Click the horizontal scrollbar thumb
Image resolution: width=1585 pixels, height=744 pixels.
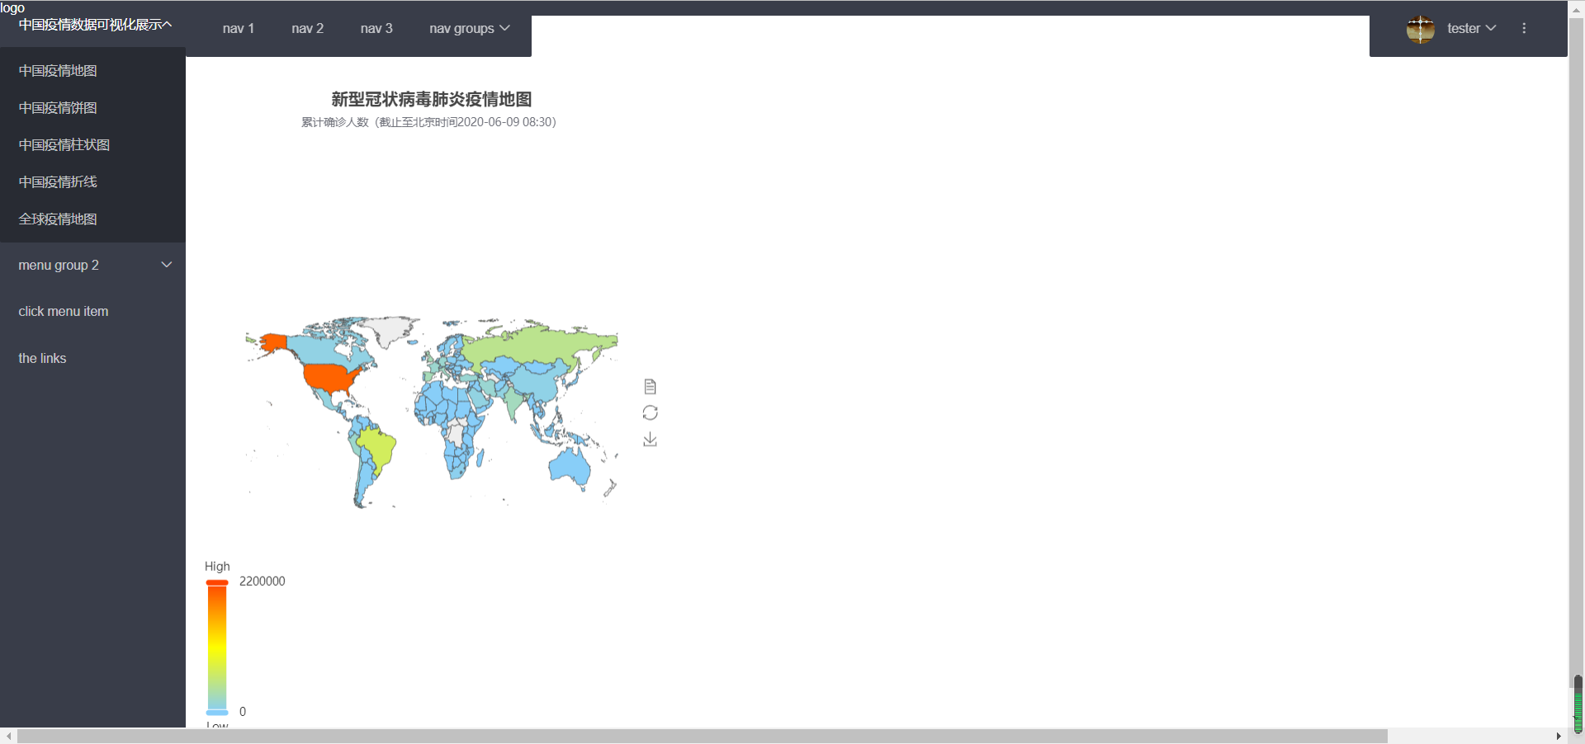(x=702, y=736)
